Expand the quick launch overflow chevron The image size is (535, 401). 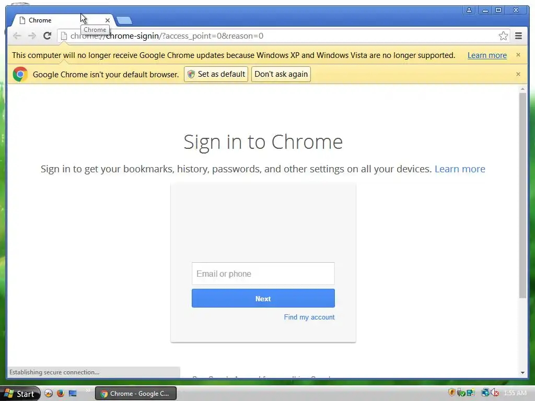(x=88, y=391)
